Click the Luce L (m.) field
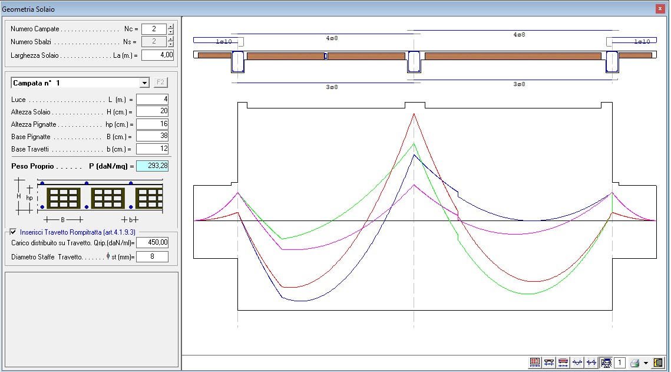This screenshot has width=671, height=372. tap(153, 99)
